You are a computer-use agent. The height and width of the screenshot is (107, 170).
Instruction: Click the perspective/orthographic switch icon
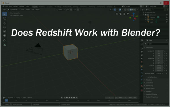117,14
